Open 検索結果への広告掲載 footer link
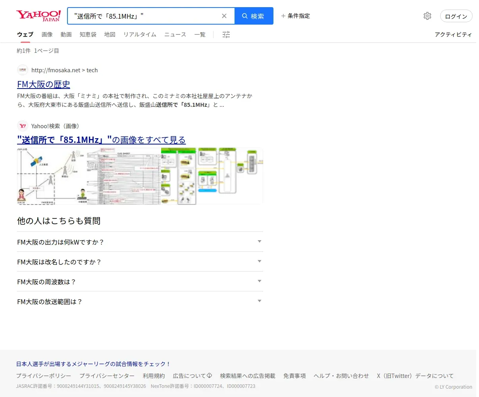479x397 pixels. 248,376
